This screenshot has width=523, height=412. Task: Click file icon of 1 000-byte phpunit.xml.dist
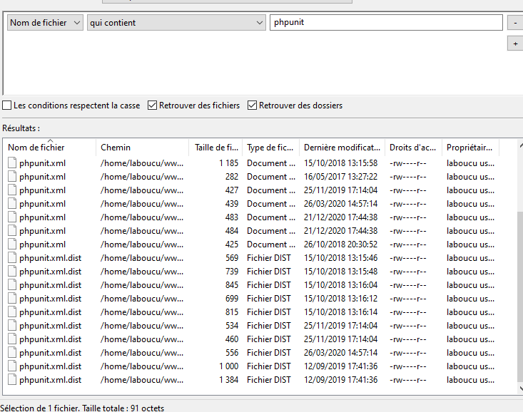12,366
